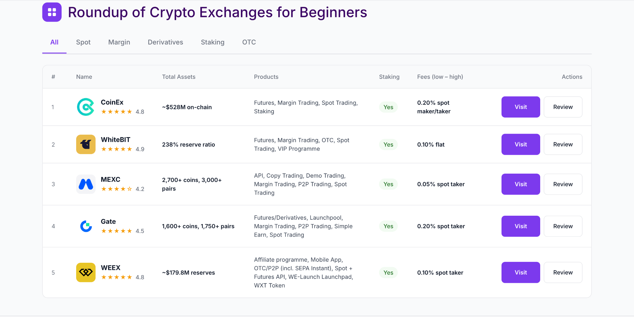634x320 pixels.
Task: Click the Products column header
Action: click(x=266, y=77)
